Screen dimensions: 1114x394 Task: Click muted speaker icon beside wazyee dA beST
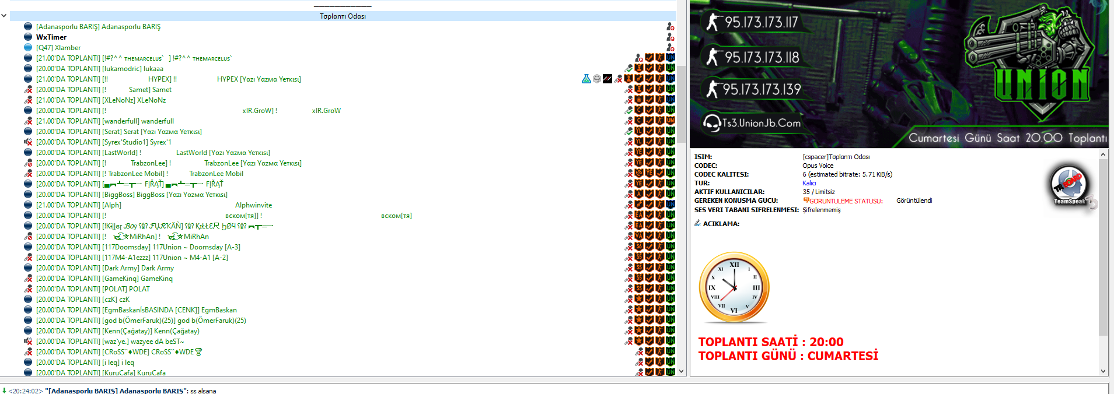(x=28, y=342)
